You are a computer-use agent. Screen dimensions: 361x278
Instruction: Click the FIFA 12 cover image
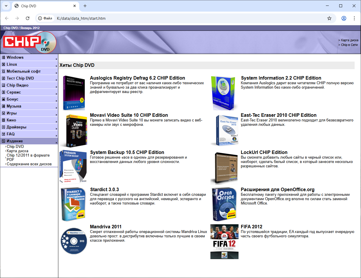point(224,242)
